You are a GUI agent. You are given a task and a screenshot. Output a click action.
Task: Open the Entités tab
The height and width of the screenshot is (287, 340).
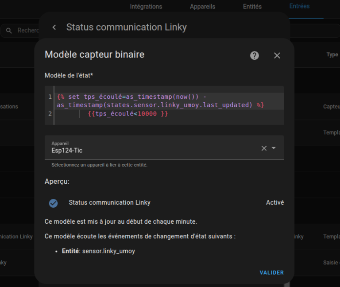(x=252, y=7)
